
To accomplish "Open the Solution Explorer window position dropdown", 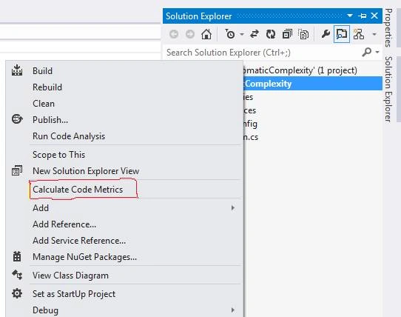I will pyautogui.click(x=350, y=16).
